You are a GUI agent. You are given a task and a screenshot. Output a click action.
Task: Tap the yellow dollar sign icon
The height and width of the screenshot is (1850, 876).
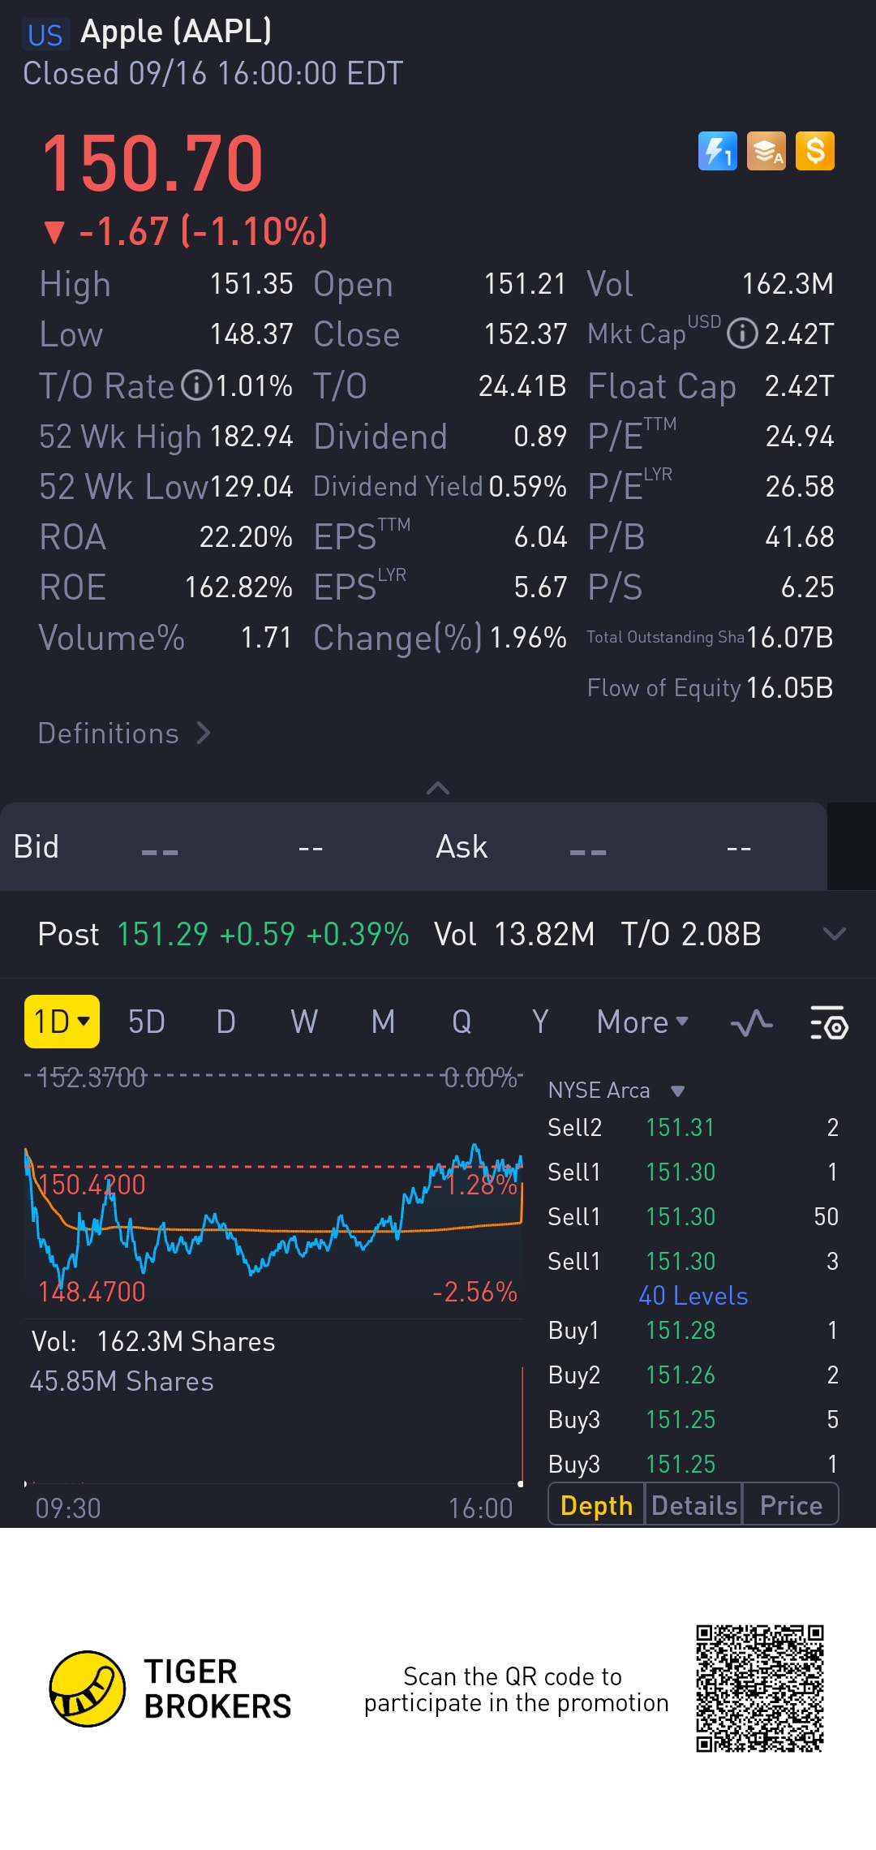pyautogui.click(x=815, y=151)
